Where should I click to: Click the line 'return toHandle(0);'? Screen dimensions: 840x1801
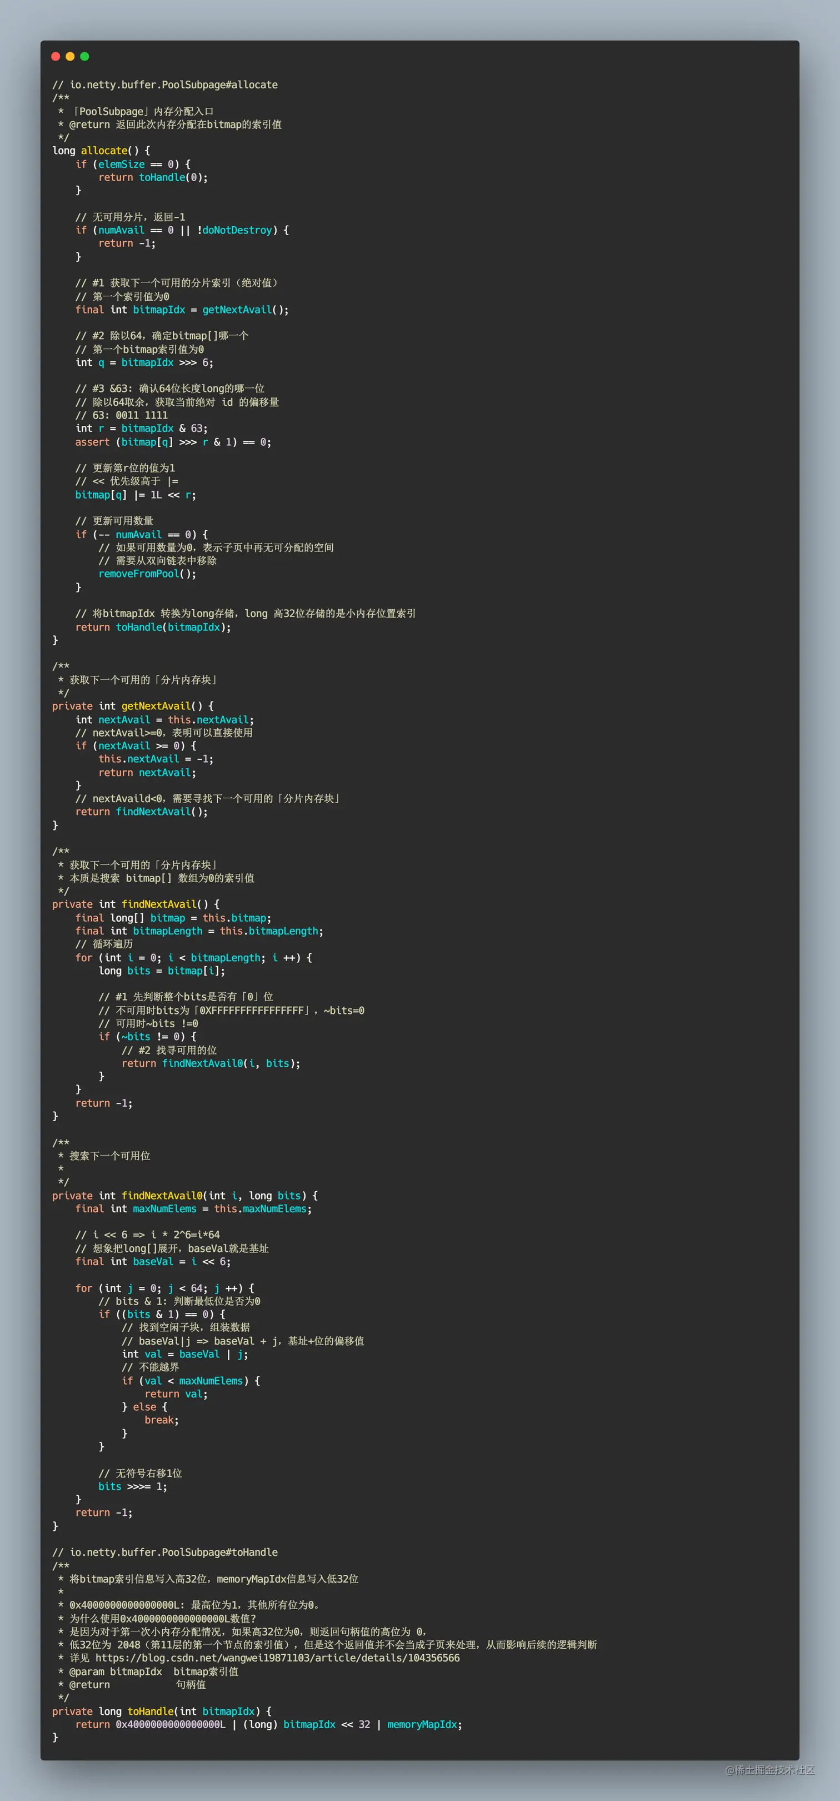pos(153,177)
